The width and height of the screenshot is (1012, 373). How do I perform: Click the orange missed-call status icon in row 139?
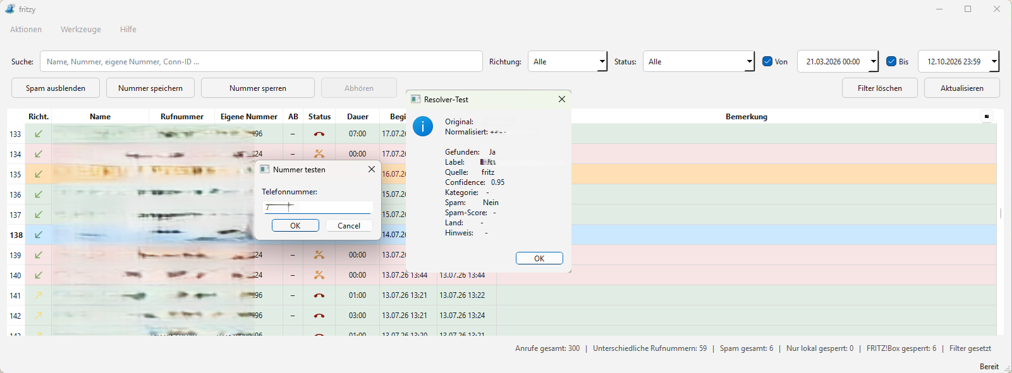point(319,255)
